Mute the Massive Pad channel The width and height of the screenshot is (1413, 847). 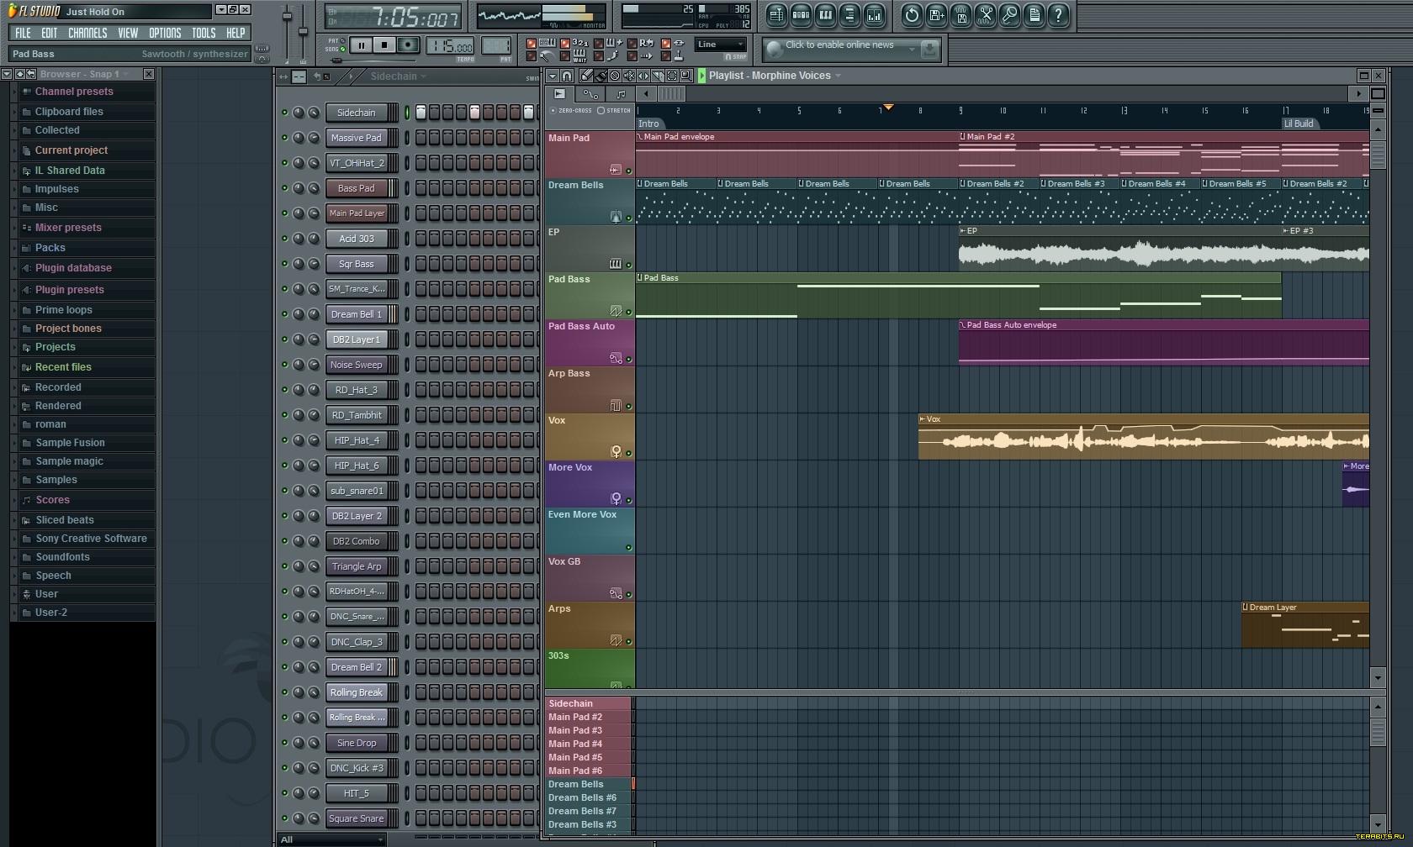pos(284,138)
